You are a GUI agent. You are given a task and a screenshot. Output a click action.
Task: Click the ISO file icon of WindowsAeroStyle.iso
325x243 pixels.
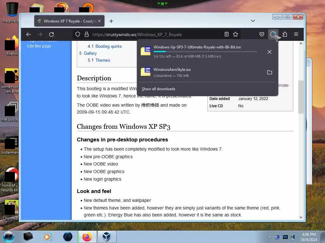point(146,72)
